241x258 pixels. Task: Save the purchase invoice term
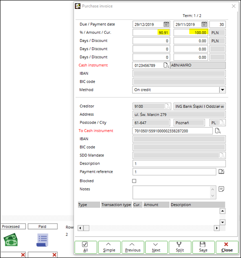pyautogui.click(x=203, y=247)
